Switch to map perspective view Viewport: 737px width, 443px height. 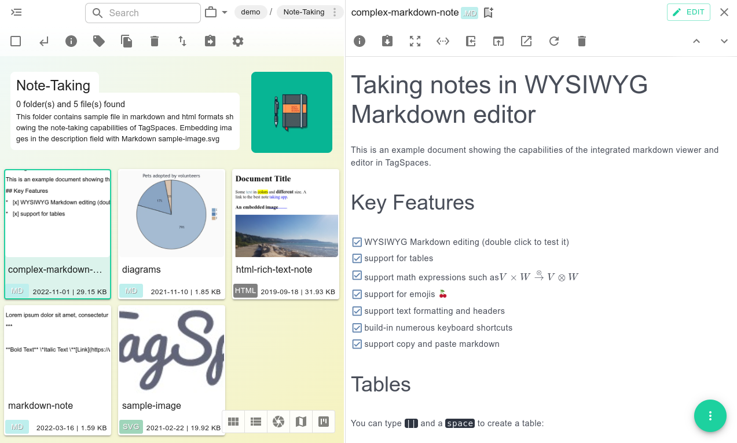coord(301,422)
